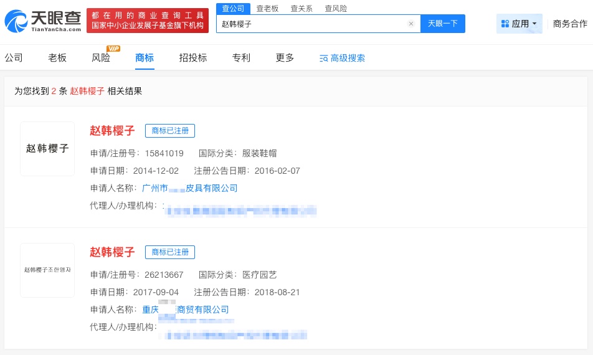Open applicant link 广州市…皮具有限公司

190,188
